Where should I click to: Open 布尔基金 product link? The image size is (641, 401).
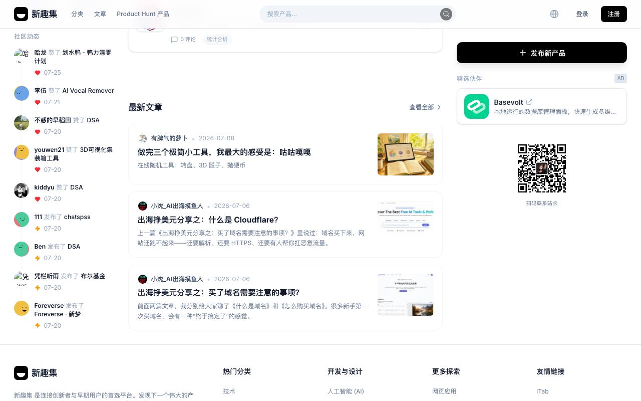coord(93,276)
